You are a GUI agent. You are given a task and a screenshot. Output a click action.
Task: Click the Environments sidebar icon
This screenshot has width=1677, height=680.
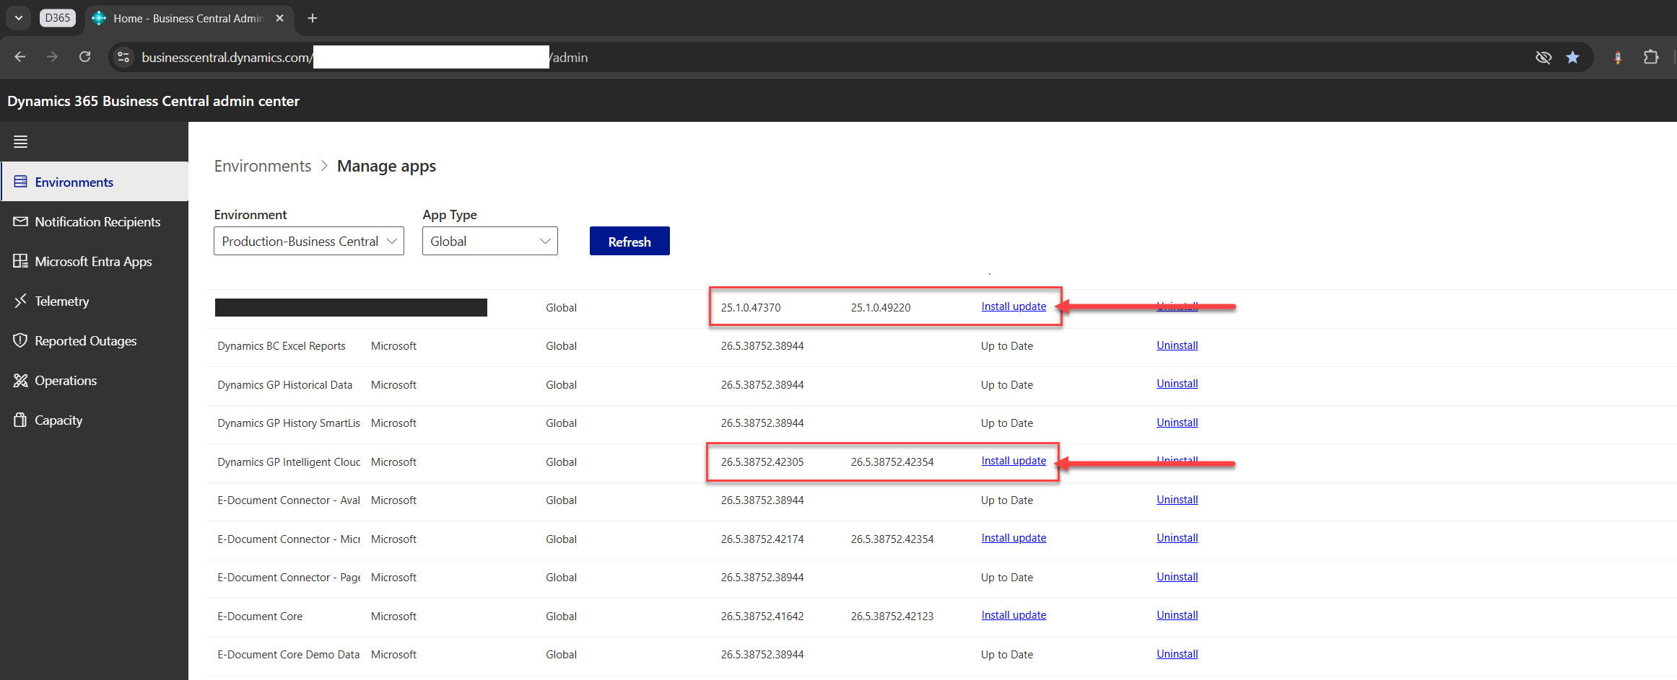tap(20, 182)
